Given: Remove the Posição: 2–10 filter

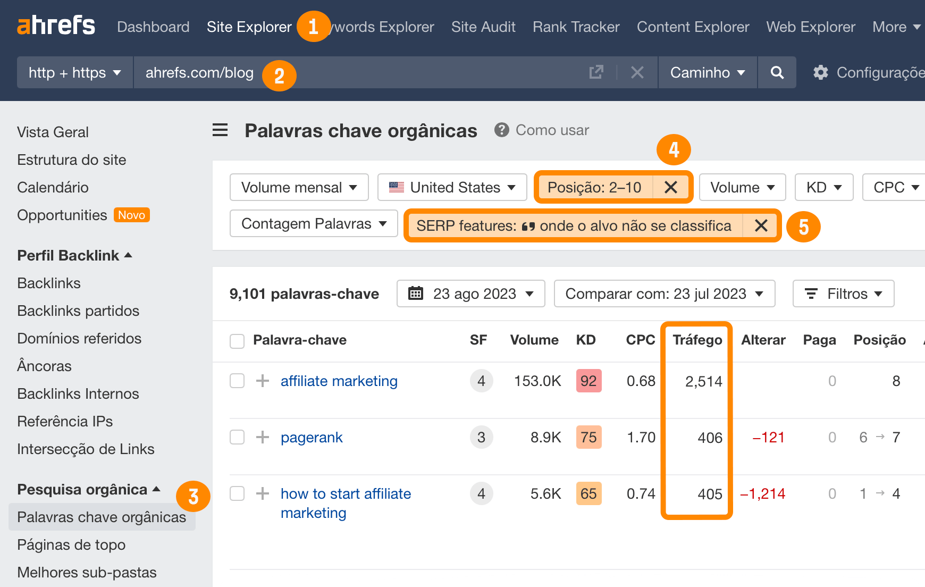Looking at the screenshot, I should pyautogui.click(x=670, y=187).
